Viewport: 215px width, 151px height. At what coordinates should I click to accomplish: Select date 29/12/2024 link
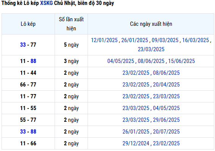[136, 143]
